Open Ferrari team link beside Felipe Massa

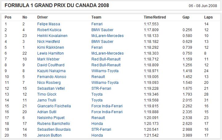coord(97,24)
